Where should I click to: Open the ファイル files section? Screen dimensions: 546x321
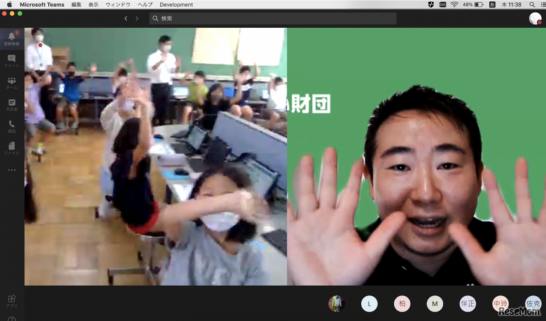(x=12, y=148)
